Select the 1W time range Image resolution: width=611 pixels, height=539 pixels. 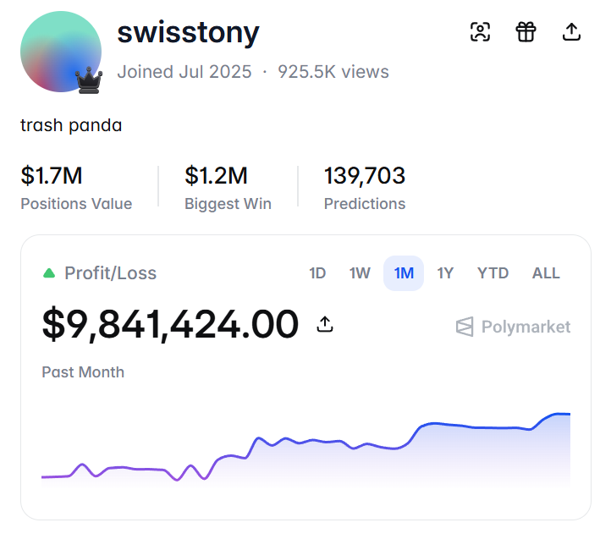point(360,273)
